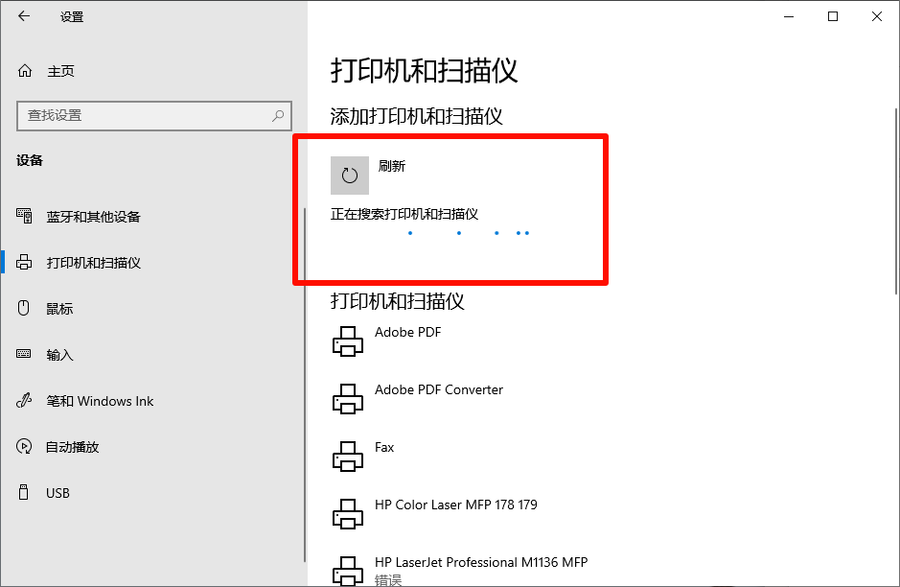Click the main pane vertical scrollbar
Image resolution: width=900 pixels, height=587 pixels.
896,201
